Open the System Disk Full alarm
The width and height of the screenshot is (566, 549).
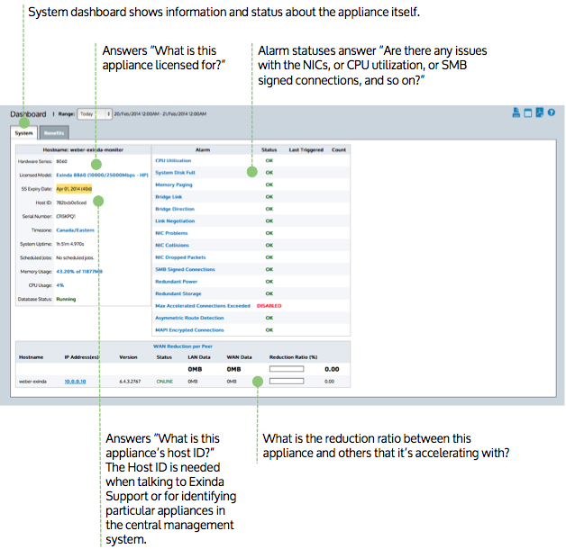tap(175, 173)
